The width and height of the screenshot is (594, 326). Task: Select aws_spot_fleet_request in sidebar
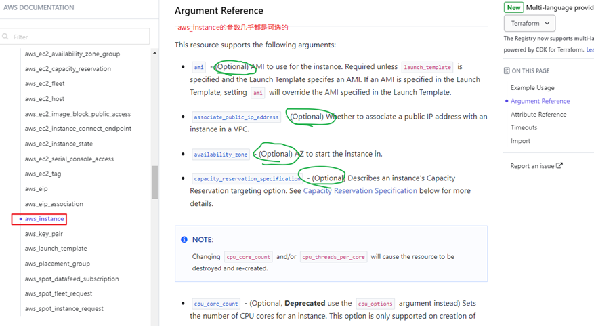pyautogui.click(x=59, y=293)
